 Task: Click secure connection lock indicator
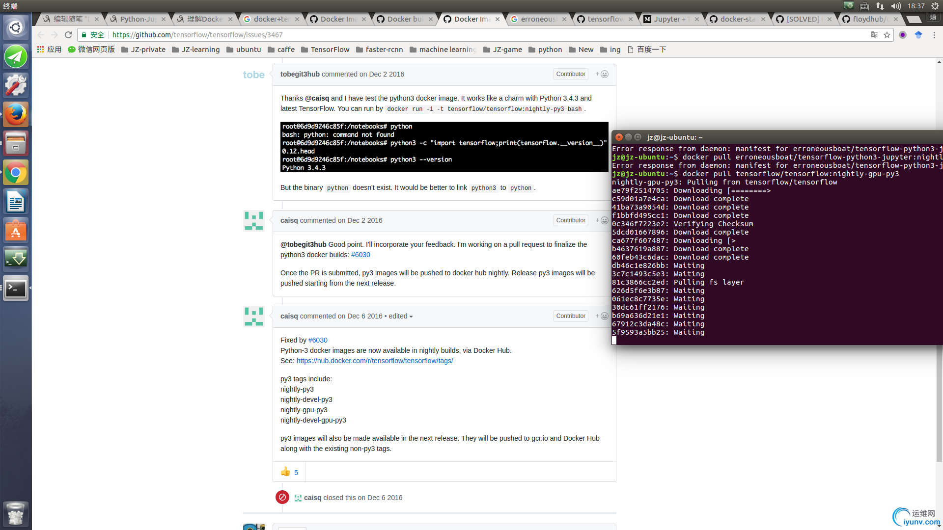93,35
